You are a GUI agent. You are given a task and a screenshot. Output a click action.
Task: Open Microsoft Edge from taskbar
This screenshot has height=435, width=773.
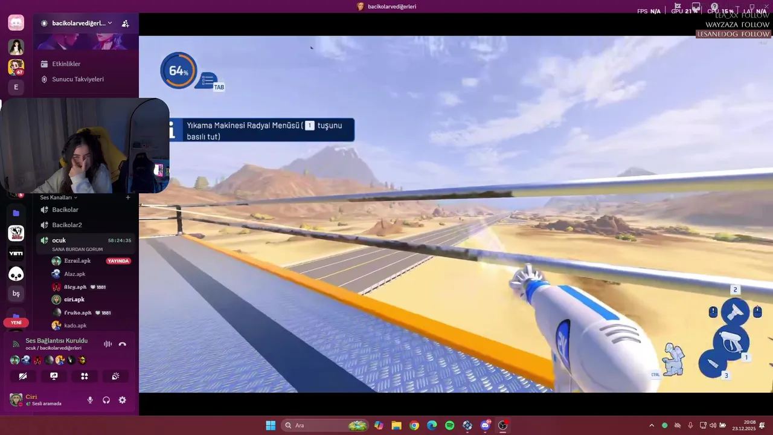click(432, 425)
